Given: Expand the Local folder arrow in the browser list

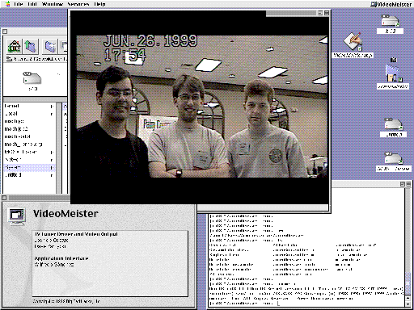Looking at the screenshot, I should [52, 114].
